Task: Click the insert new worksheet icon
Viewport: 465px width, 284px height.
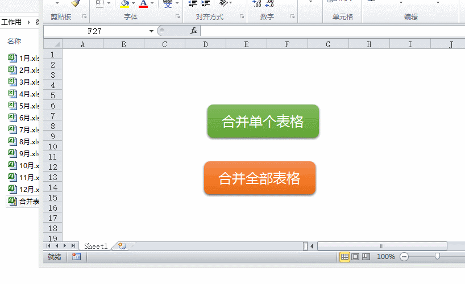Action: click(x=122, y=246)
